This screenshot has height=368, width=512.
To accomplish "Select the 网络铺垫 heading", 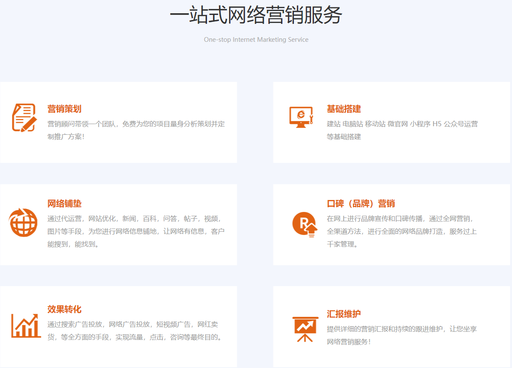I will coord(64,203).
